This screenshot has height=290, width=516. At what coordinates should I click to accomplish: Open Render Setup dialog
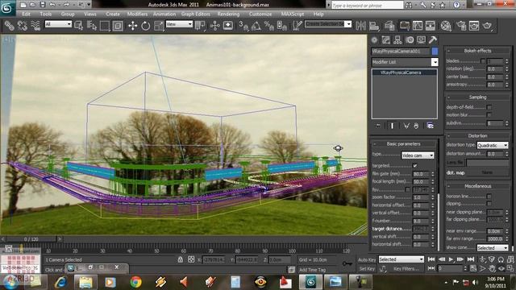click(461, 26)
